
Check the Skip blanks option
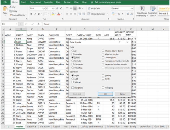[73, 88]
